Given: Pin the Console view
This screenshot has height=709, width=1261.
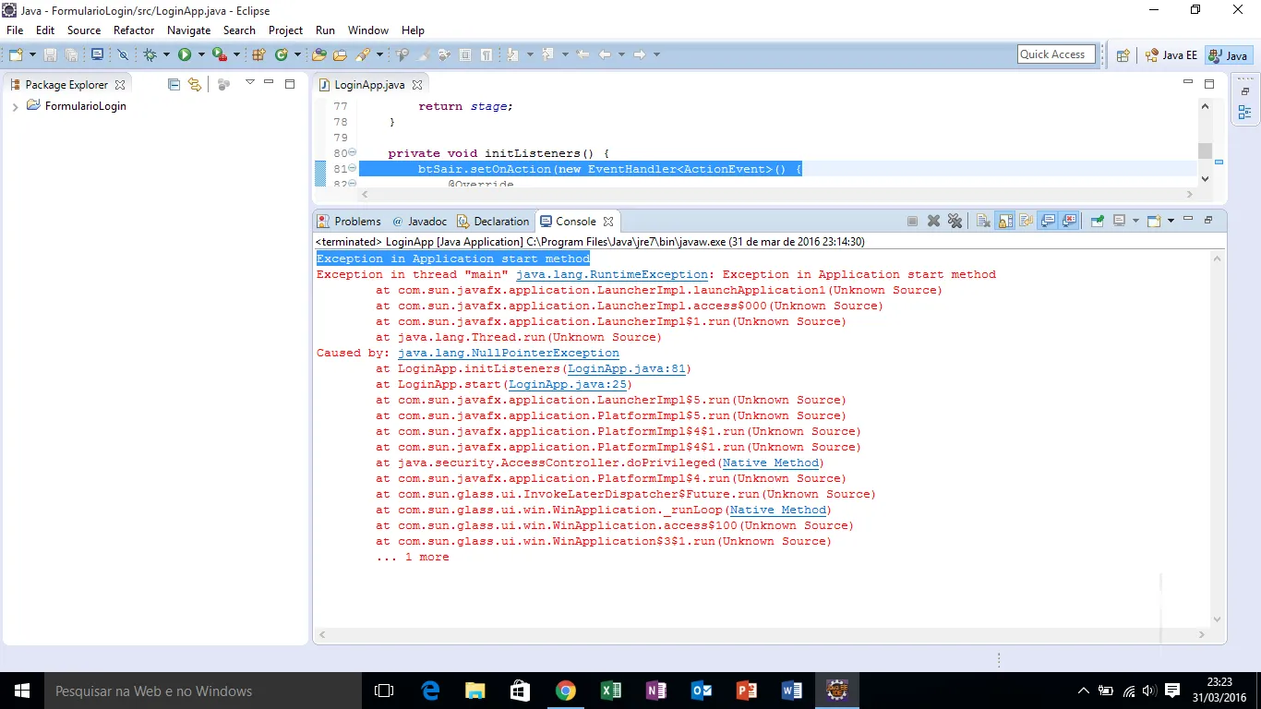Looking at the screenshot, I should [x=1097, y=222].
